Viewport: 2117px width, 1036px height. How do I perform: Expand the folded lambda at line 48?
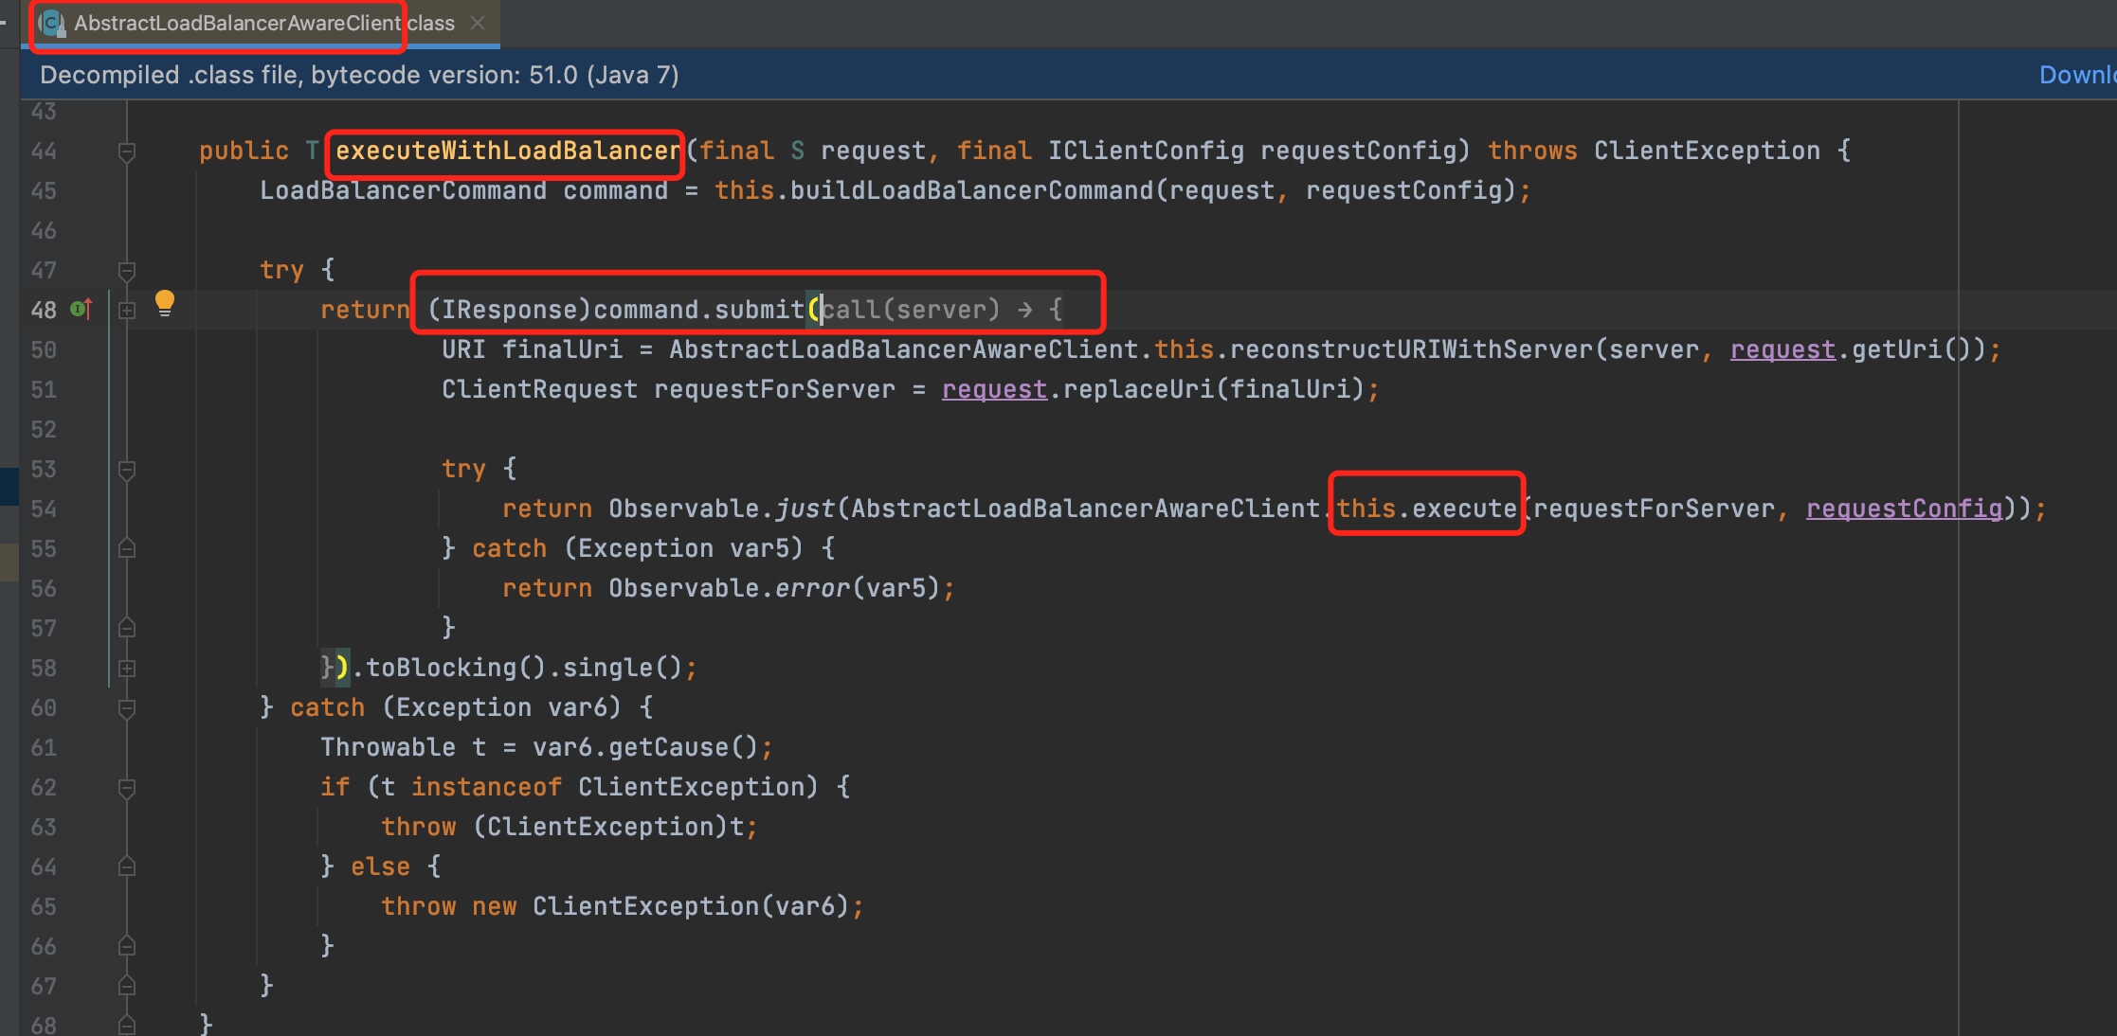tap(127, 311)
